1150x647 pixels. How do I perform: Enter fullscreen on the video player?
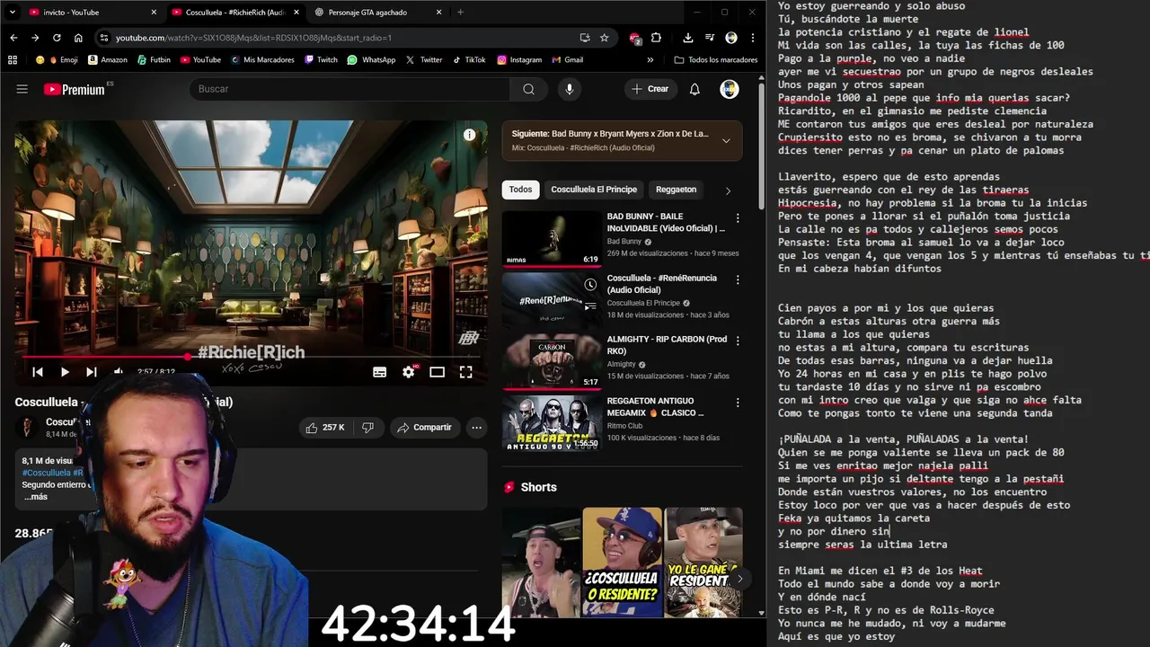466,372
